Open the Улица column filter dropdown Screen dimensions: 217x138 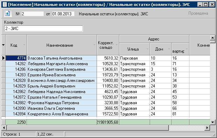[147, 49]
